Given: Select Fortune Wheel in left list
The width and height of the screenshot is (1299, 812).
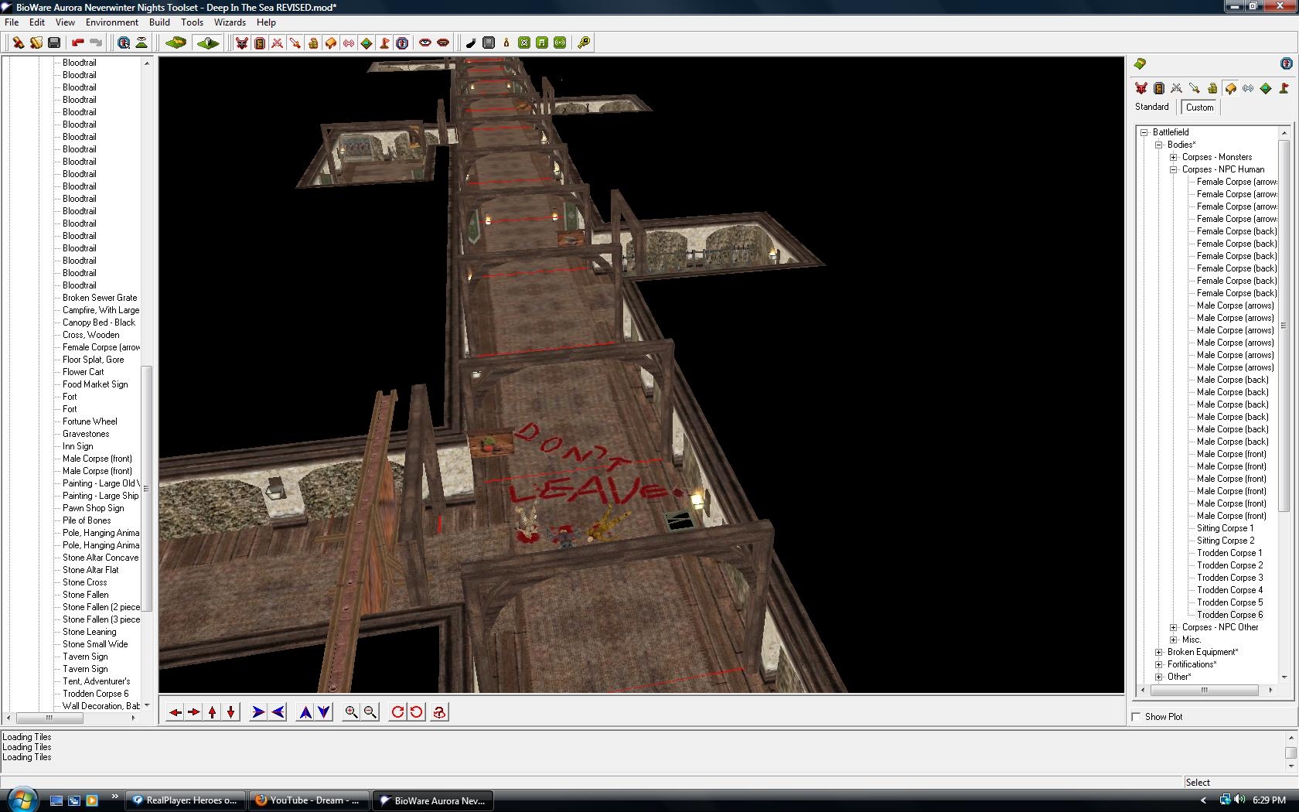Looking at the screenshot, I should click(90, 421).
